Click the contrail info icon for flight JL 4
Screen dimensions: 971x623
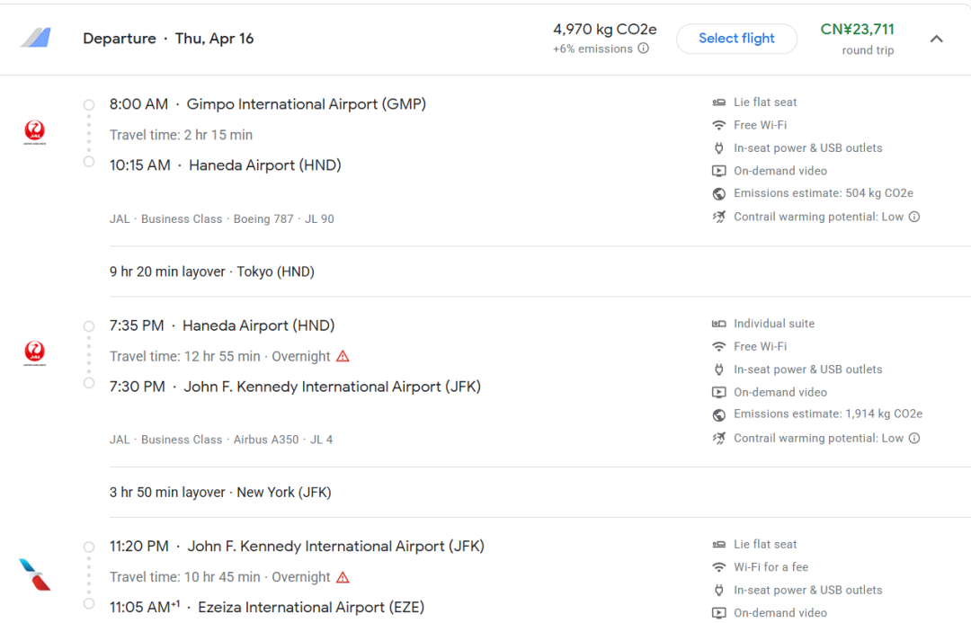[x=914, y=439]
